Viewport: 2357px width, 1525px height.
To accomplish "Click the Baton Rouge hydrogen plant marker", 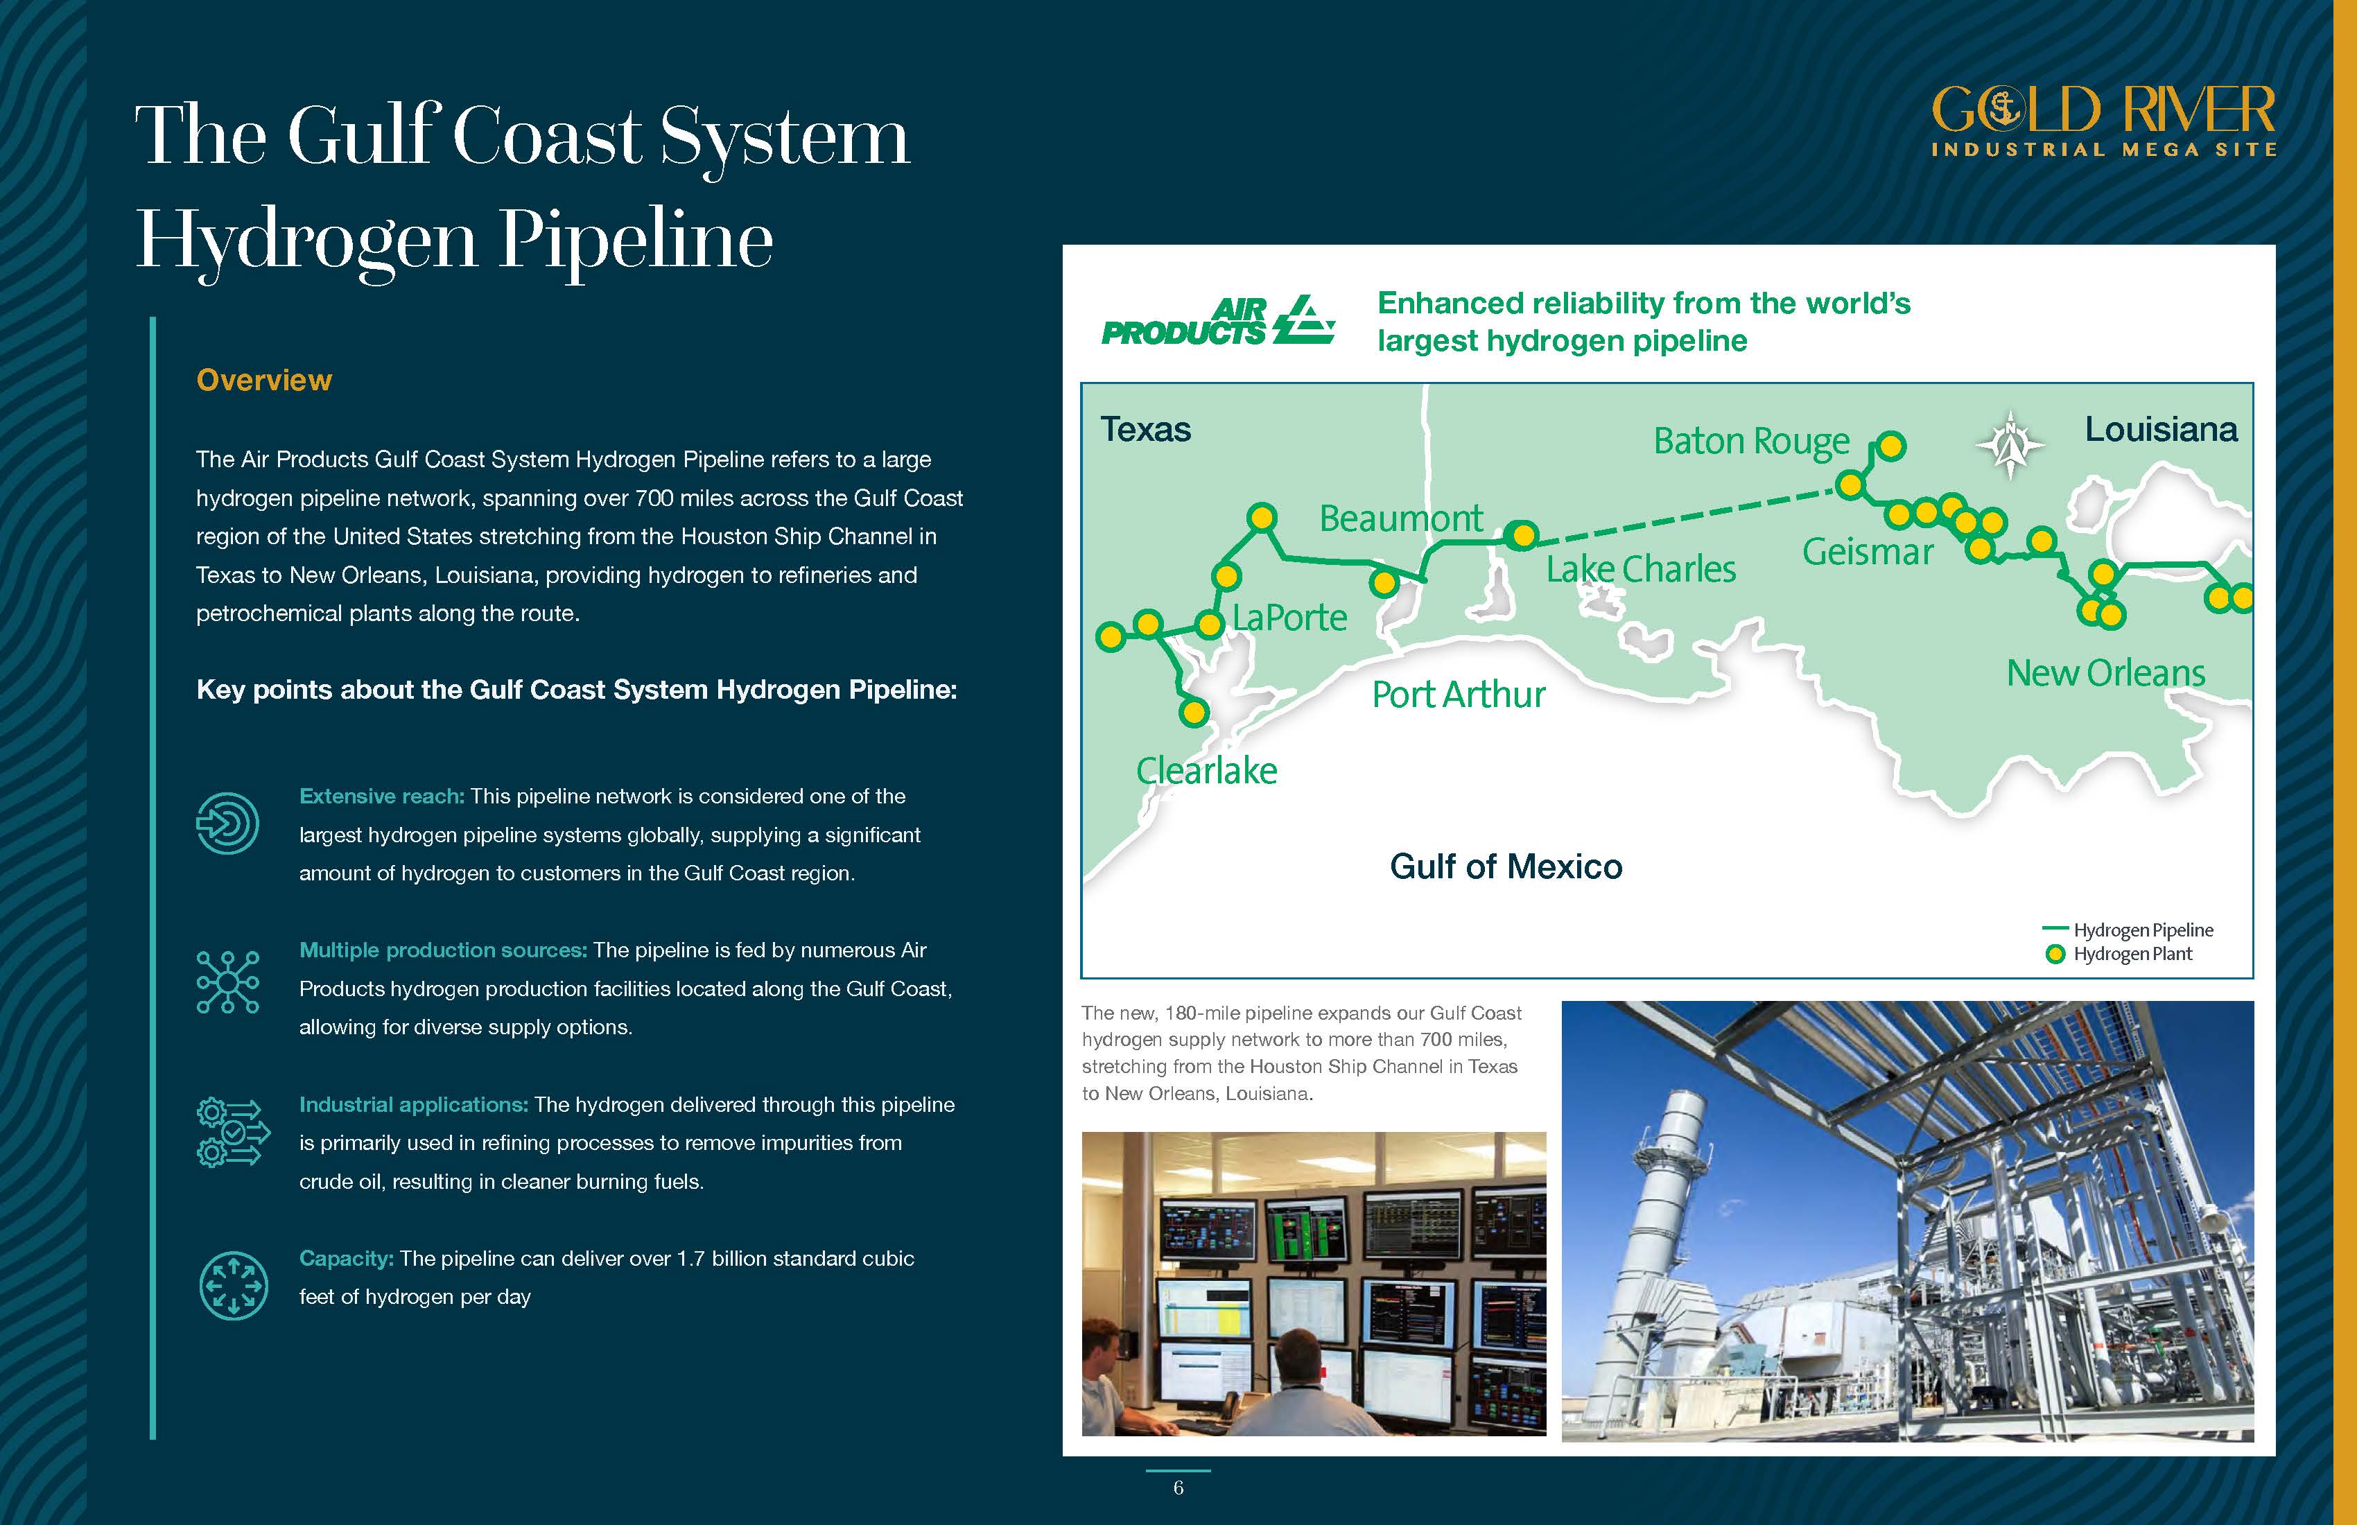I will 1890,446.
